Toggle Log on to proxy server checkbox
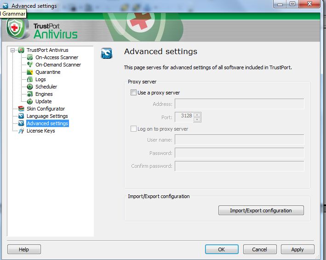 134,129
